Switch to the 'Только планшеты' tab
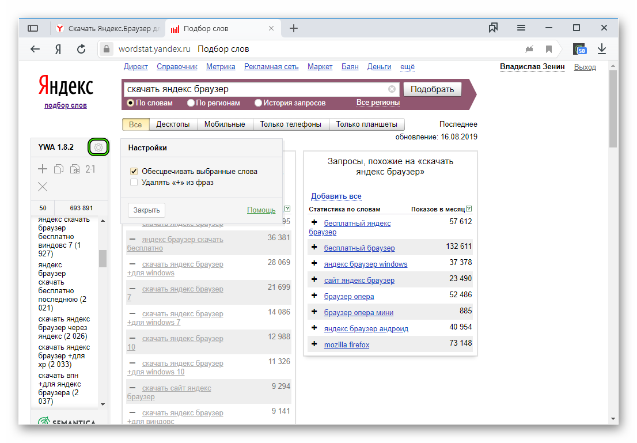 coord(367,124)
